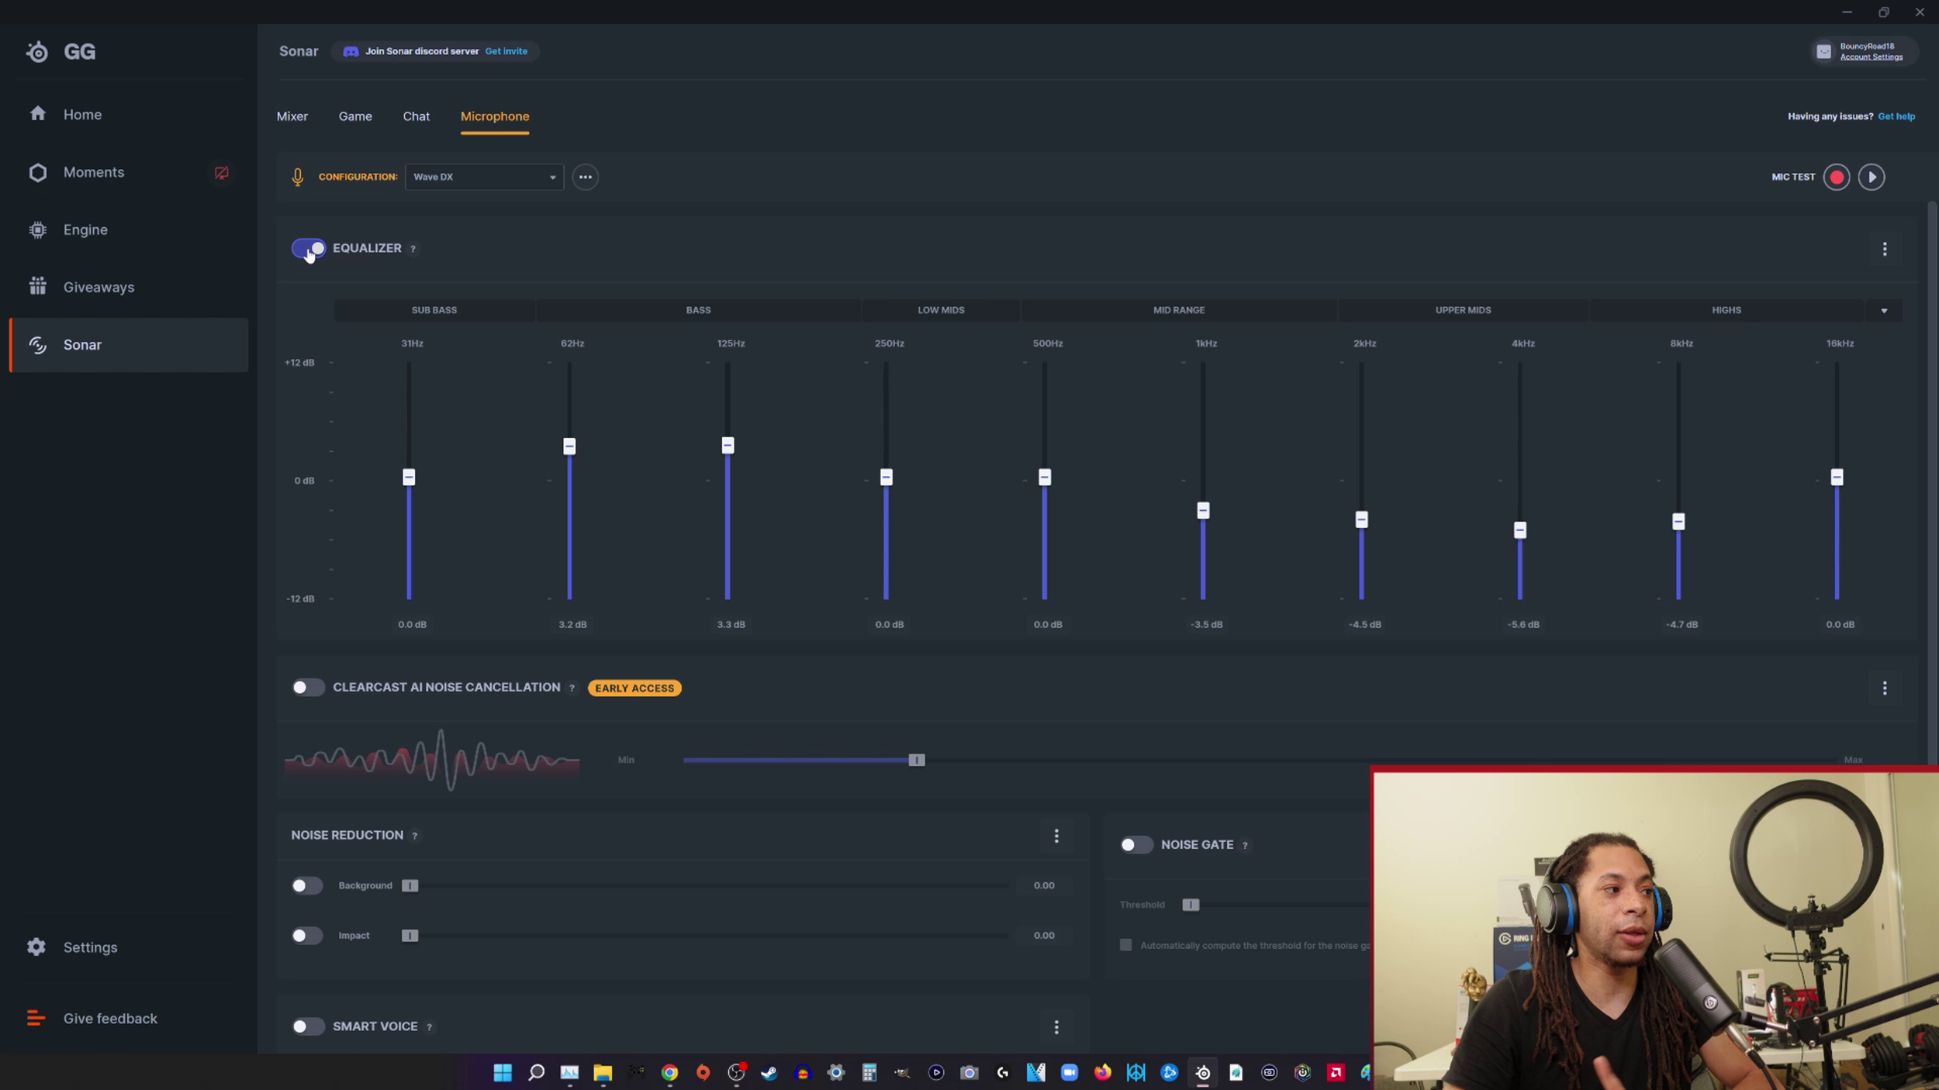The image size is (1939, 1090).
Task: Open Steam from the taskbar
Action: pyautogui.click(x=769, y=1073)
